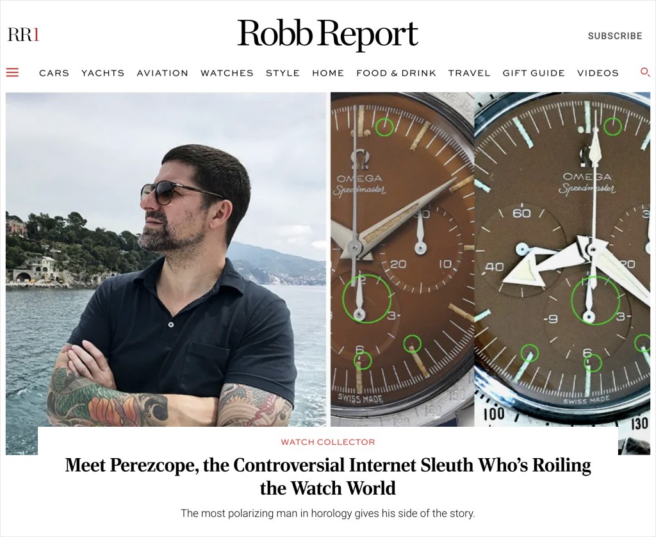Click the photo of man in sunglasses
Image resolution: width=656 pixels, height=537 pixels.
pos(166,260)
